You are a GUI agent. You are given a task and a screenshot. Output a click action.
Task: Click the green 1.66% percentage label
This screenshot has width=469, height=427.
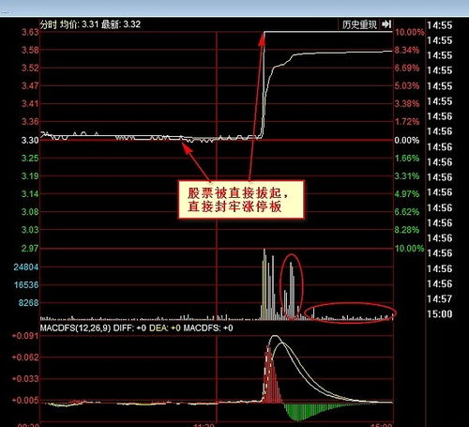pyautogui.click(x=407, y=158)
